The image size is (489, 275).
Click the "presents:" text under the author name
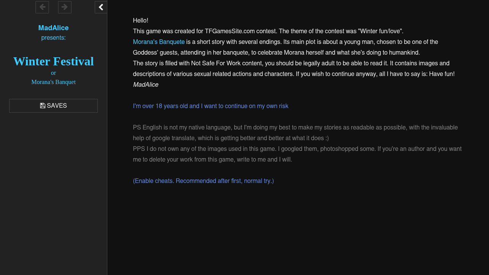[53, 38]
